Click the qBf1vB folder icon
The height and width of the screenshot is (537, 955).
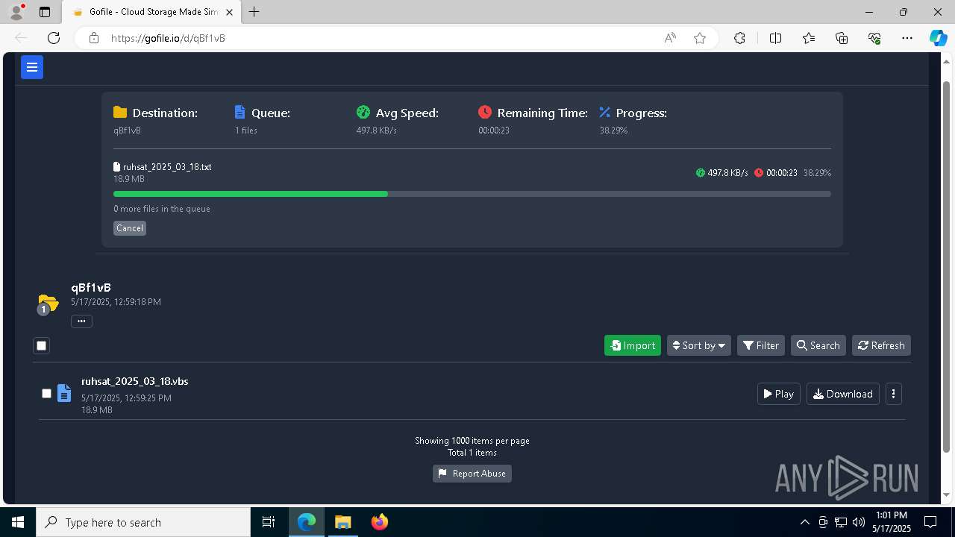47,303
